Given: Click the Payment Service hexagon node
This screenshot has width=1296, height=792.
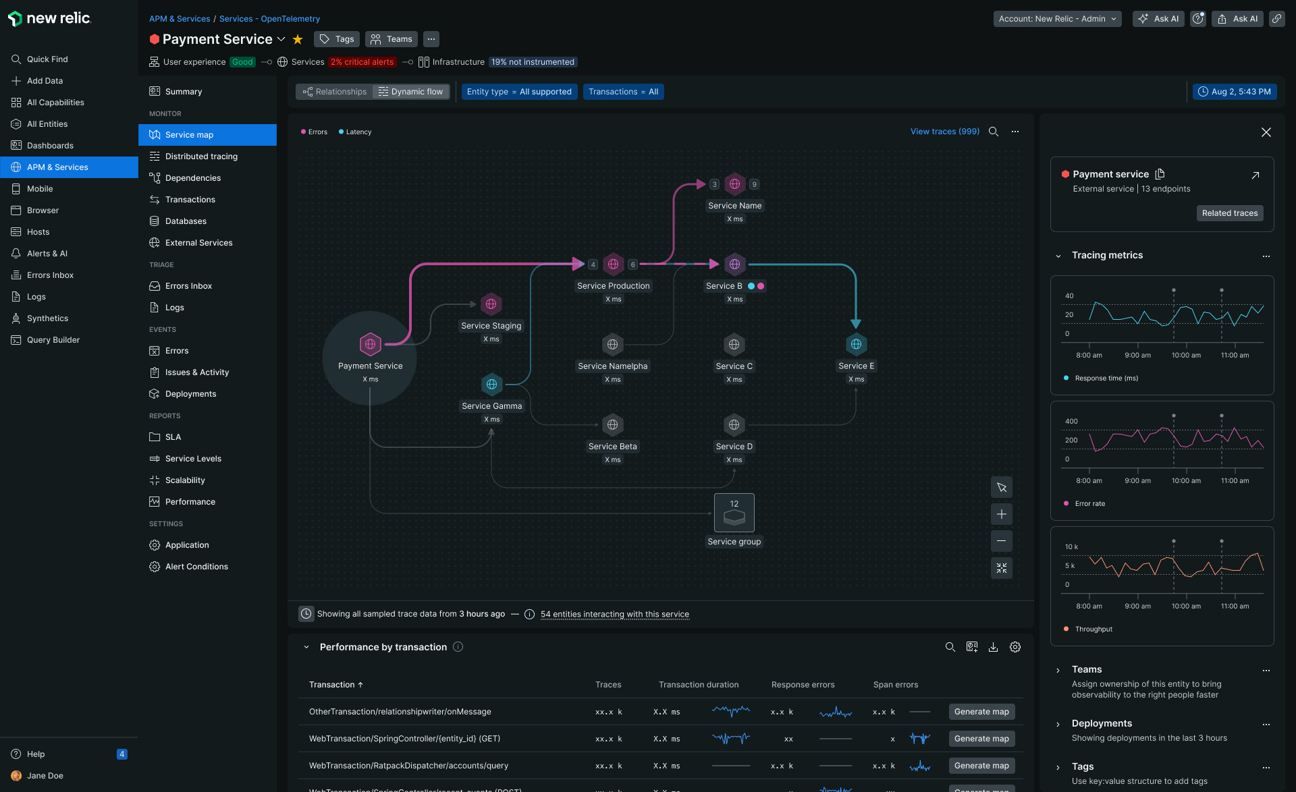Looking at the screenshot, I should point(370,345).
